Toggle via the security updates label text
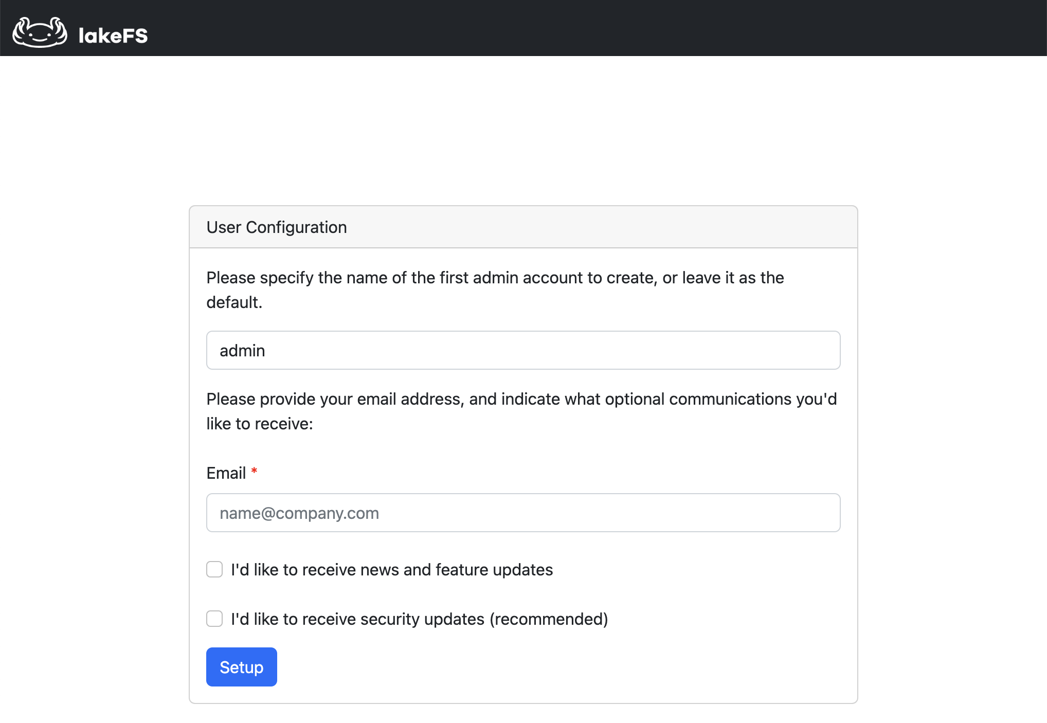This screenshot has width=1047, height=723. [420, 619]
